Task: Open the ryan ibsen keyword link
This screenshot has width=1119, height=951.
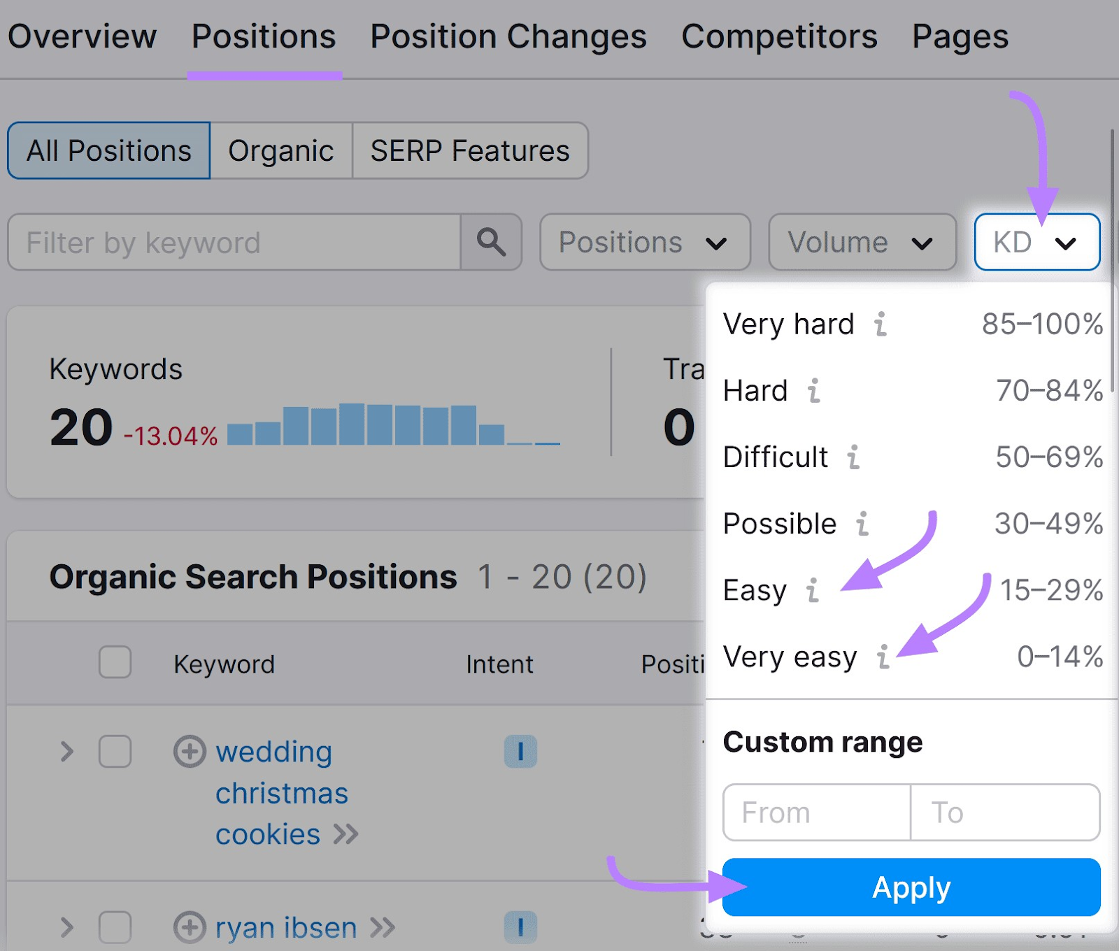Action: [x=287, y=928]
